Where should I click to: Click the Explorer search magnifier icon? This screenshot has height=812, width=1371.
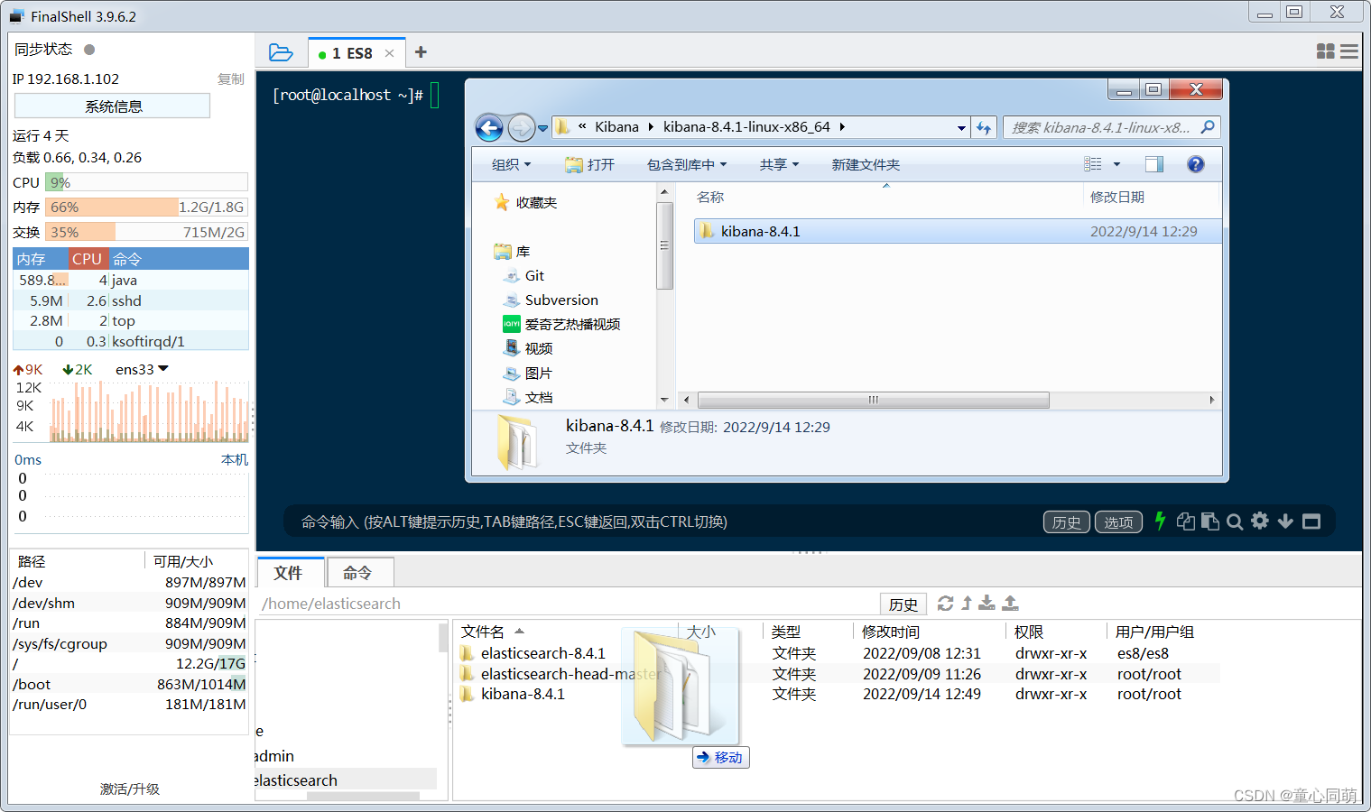tap(1208, 127)
